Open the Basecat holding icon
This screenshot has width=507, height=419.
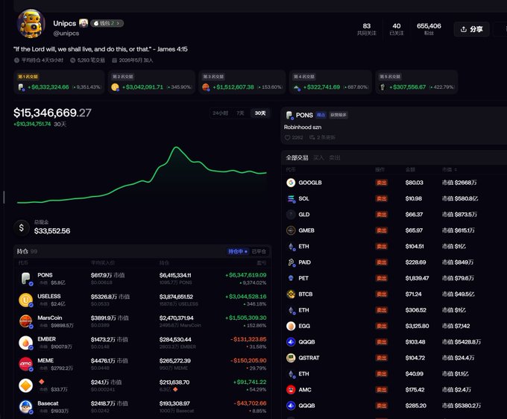[26, 407]
